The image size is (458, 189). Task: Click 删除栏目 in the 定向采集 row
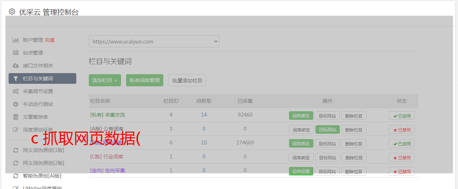click(x=353, y=171)
